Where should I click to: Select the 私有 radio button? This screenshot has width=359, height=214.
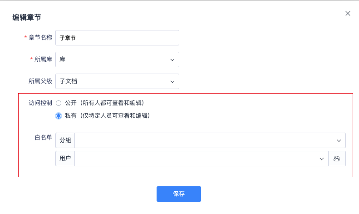(x=59, y=116)
